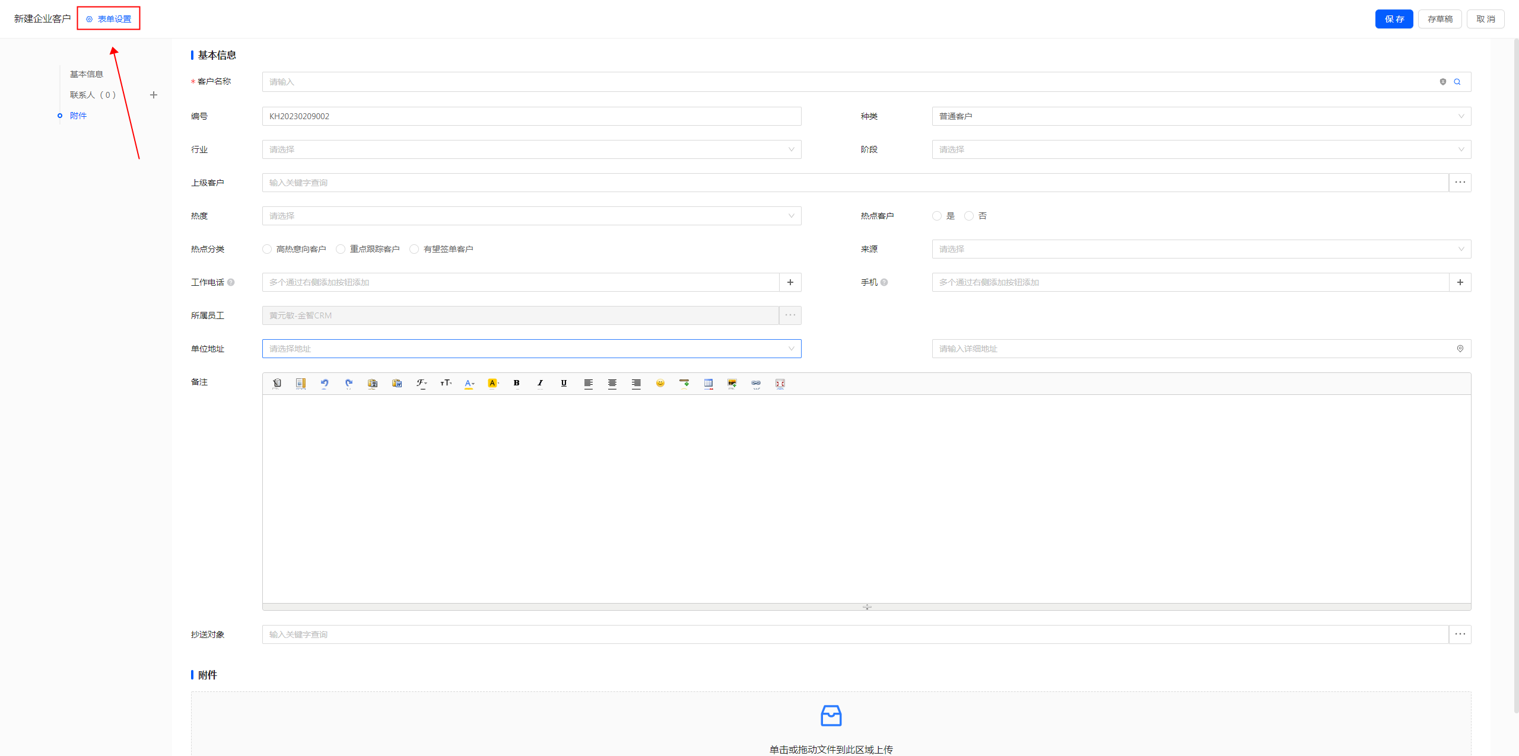The height and width of the screenshot is (756, 1519).
Task: Redo the edit in remarks editor
Action: tap(349, 384)
